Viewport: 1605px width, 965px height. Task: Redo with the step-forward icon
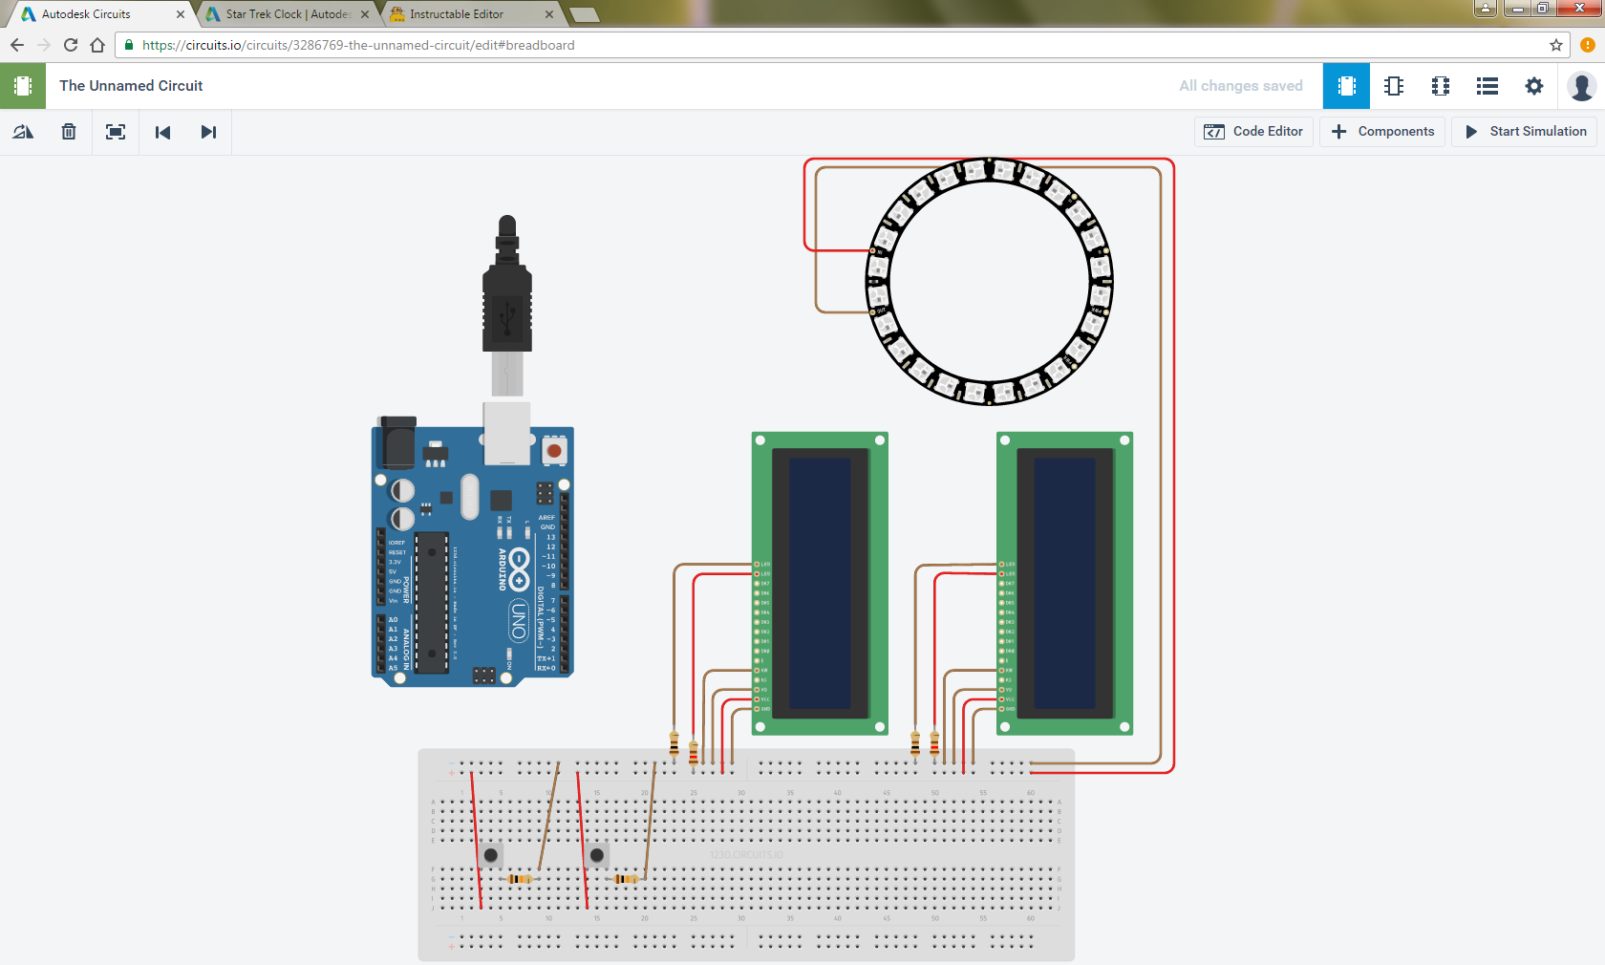click(x=208, y=132)
